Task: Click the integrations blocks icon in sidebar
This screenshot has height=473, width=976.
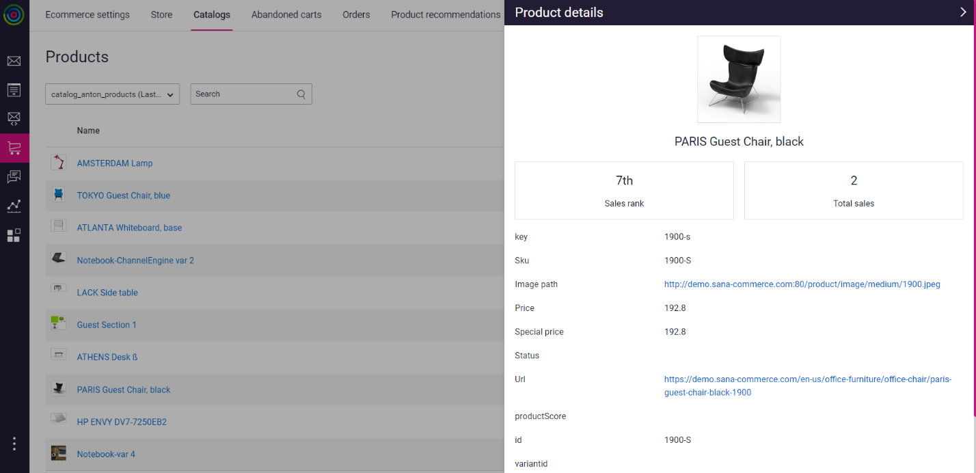Action: click(14, 235)
